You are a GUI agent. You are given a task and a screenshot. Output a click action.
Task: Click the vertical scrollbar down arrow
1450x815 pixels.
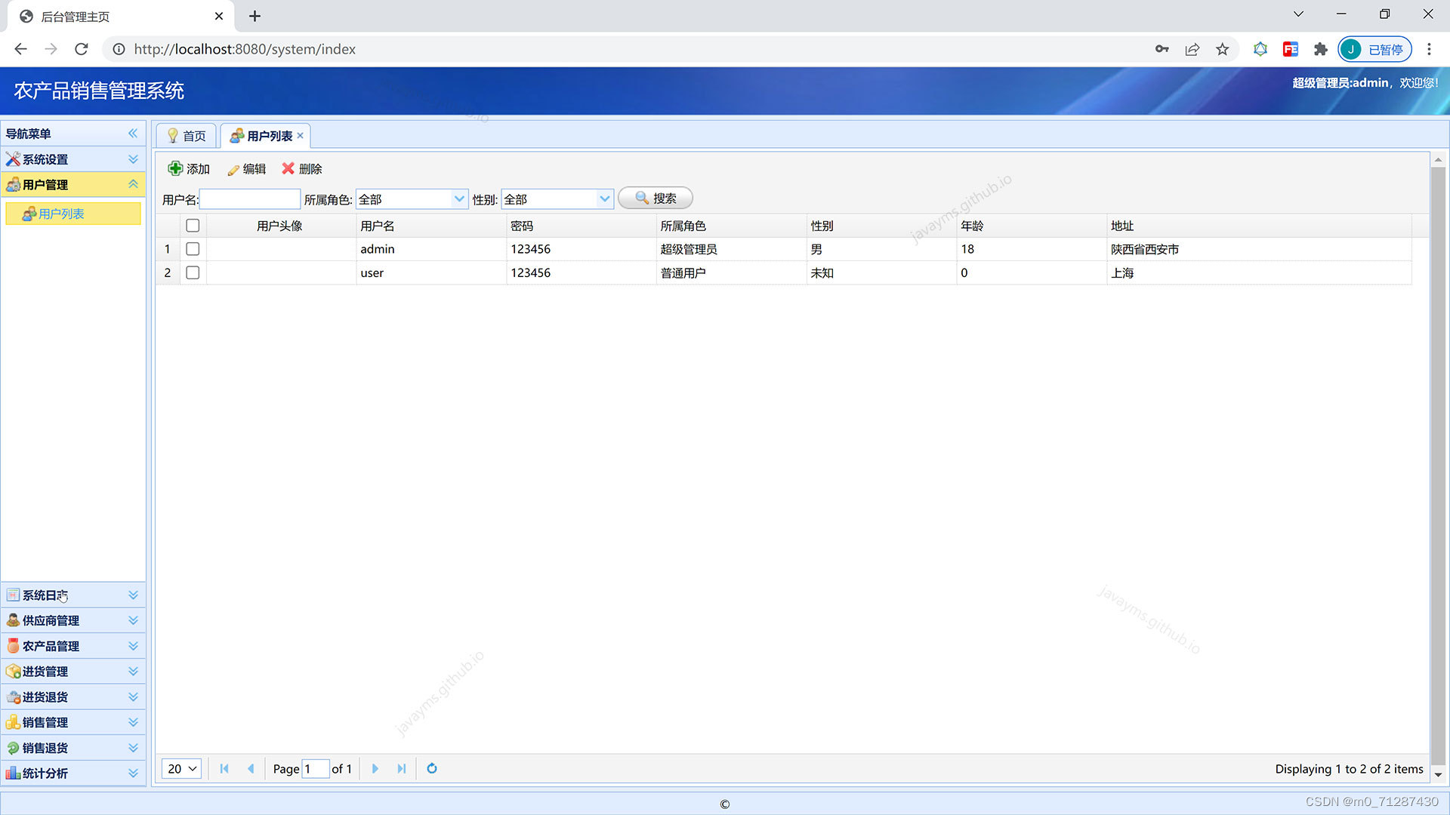coord(1438,774)
